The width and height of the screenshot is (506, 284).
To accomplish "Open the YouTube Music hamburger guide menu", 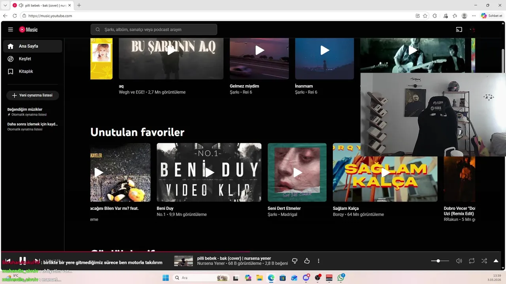I will [11, 30].
